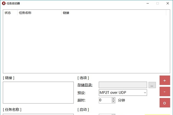Screen dimensions: 173x115
Task: Click inside the timeout number field
Action: coord(105,100)
